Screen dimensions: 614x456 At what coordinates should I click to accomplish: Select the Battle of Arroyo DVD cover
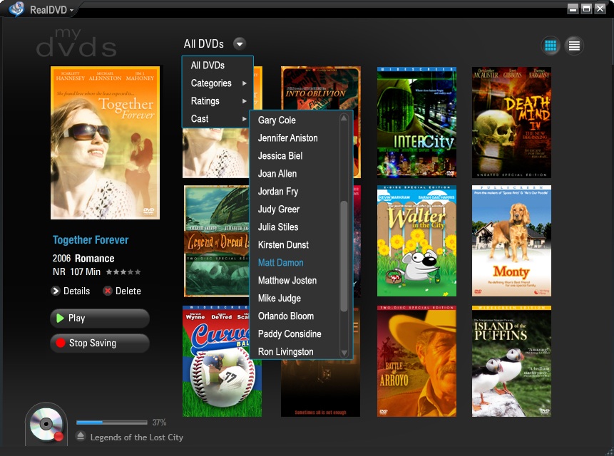point(416,361)
